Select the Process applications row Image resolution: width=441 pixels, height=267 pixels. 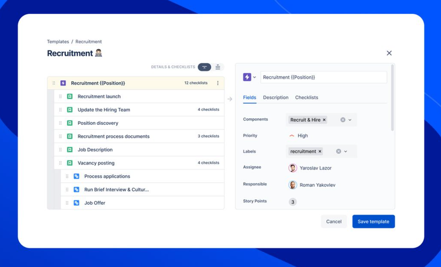[143, 177]
